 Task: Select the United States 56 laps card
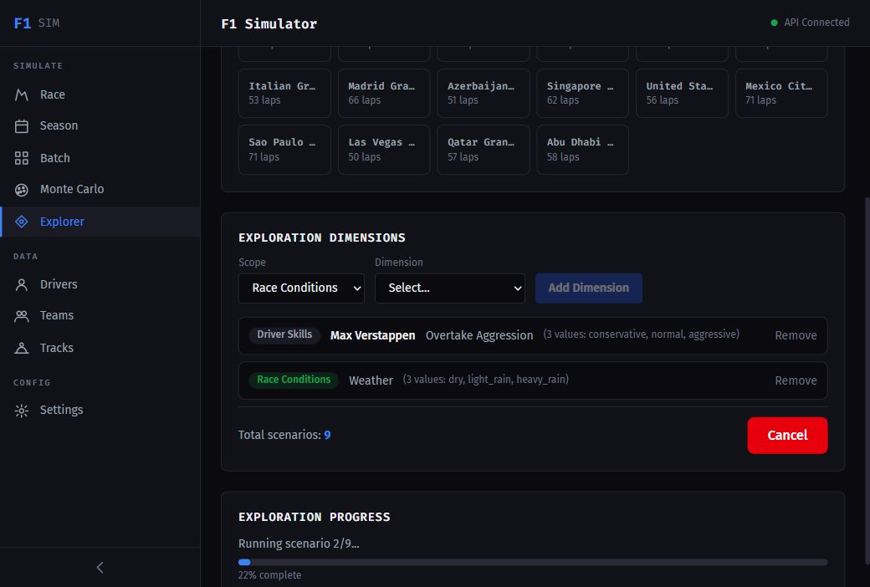682,93
